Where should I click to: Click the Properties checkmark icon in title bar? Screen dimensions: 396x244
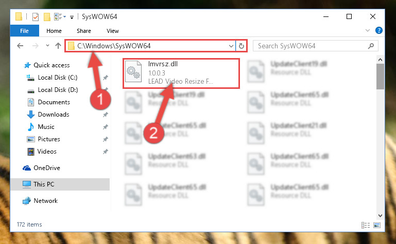[36, 17]
